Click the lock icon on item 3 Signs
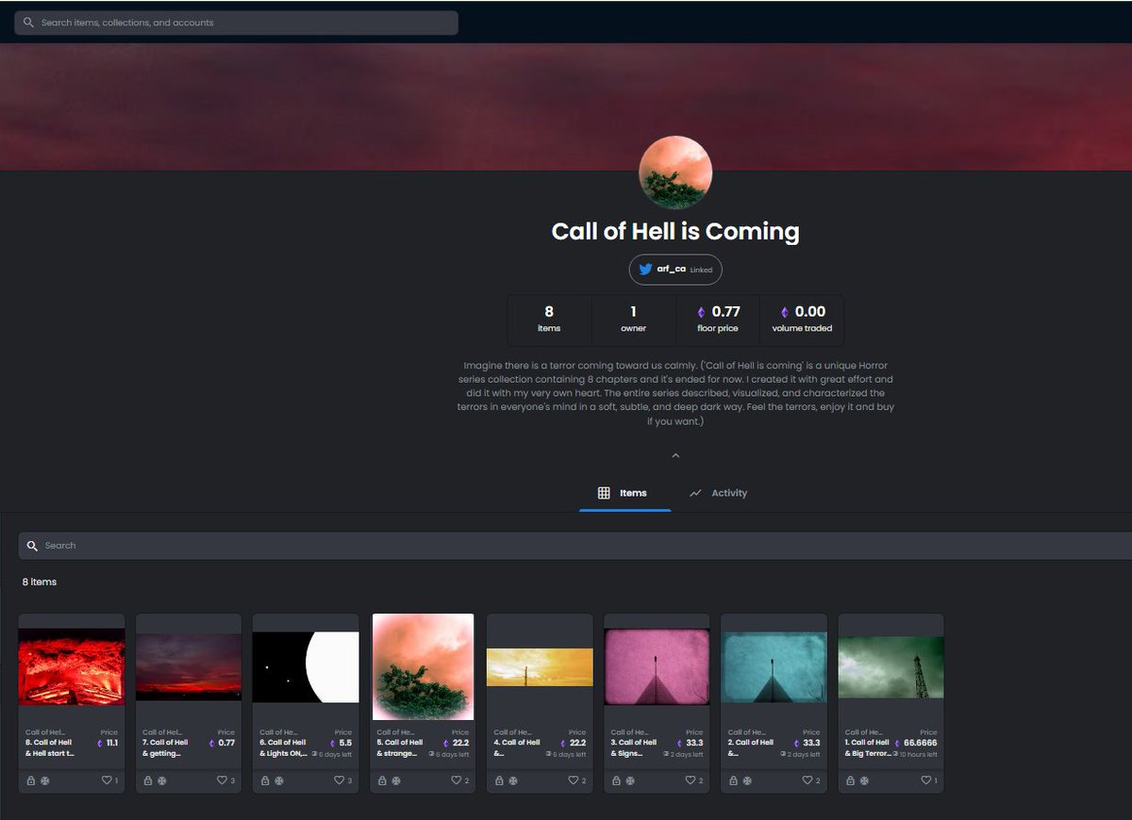This screenshot has width=1132, height=820. 616,780
